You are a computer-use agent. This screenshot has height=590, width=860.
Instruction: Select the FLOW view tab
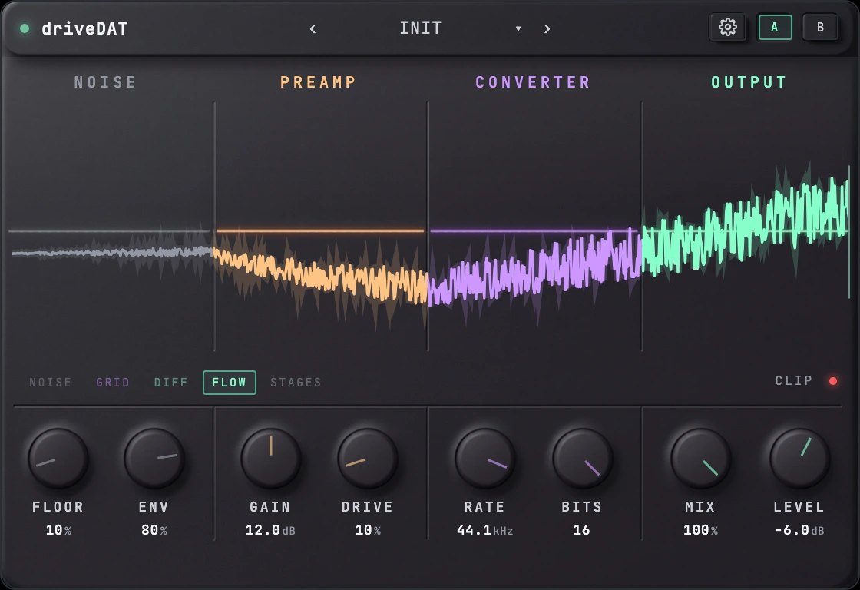pos(230,383)
